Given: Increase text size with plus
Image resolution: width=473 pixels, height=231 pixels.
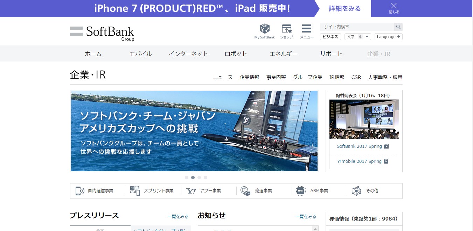Looking at the screenshot, I should (x=367, y=37).
